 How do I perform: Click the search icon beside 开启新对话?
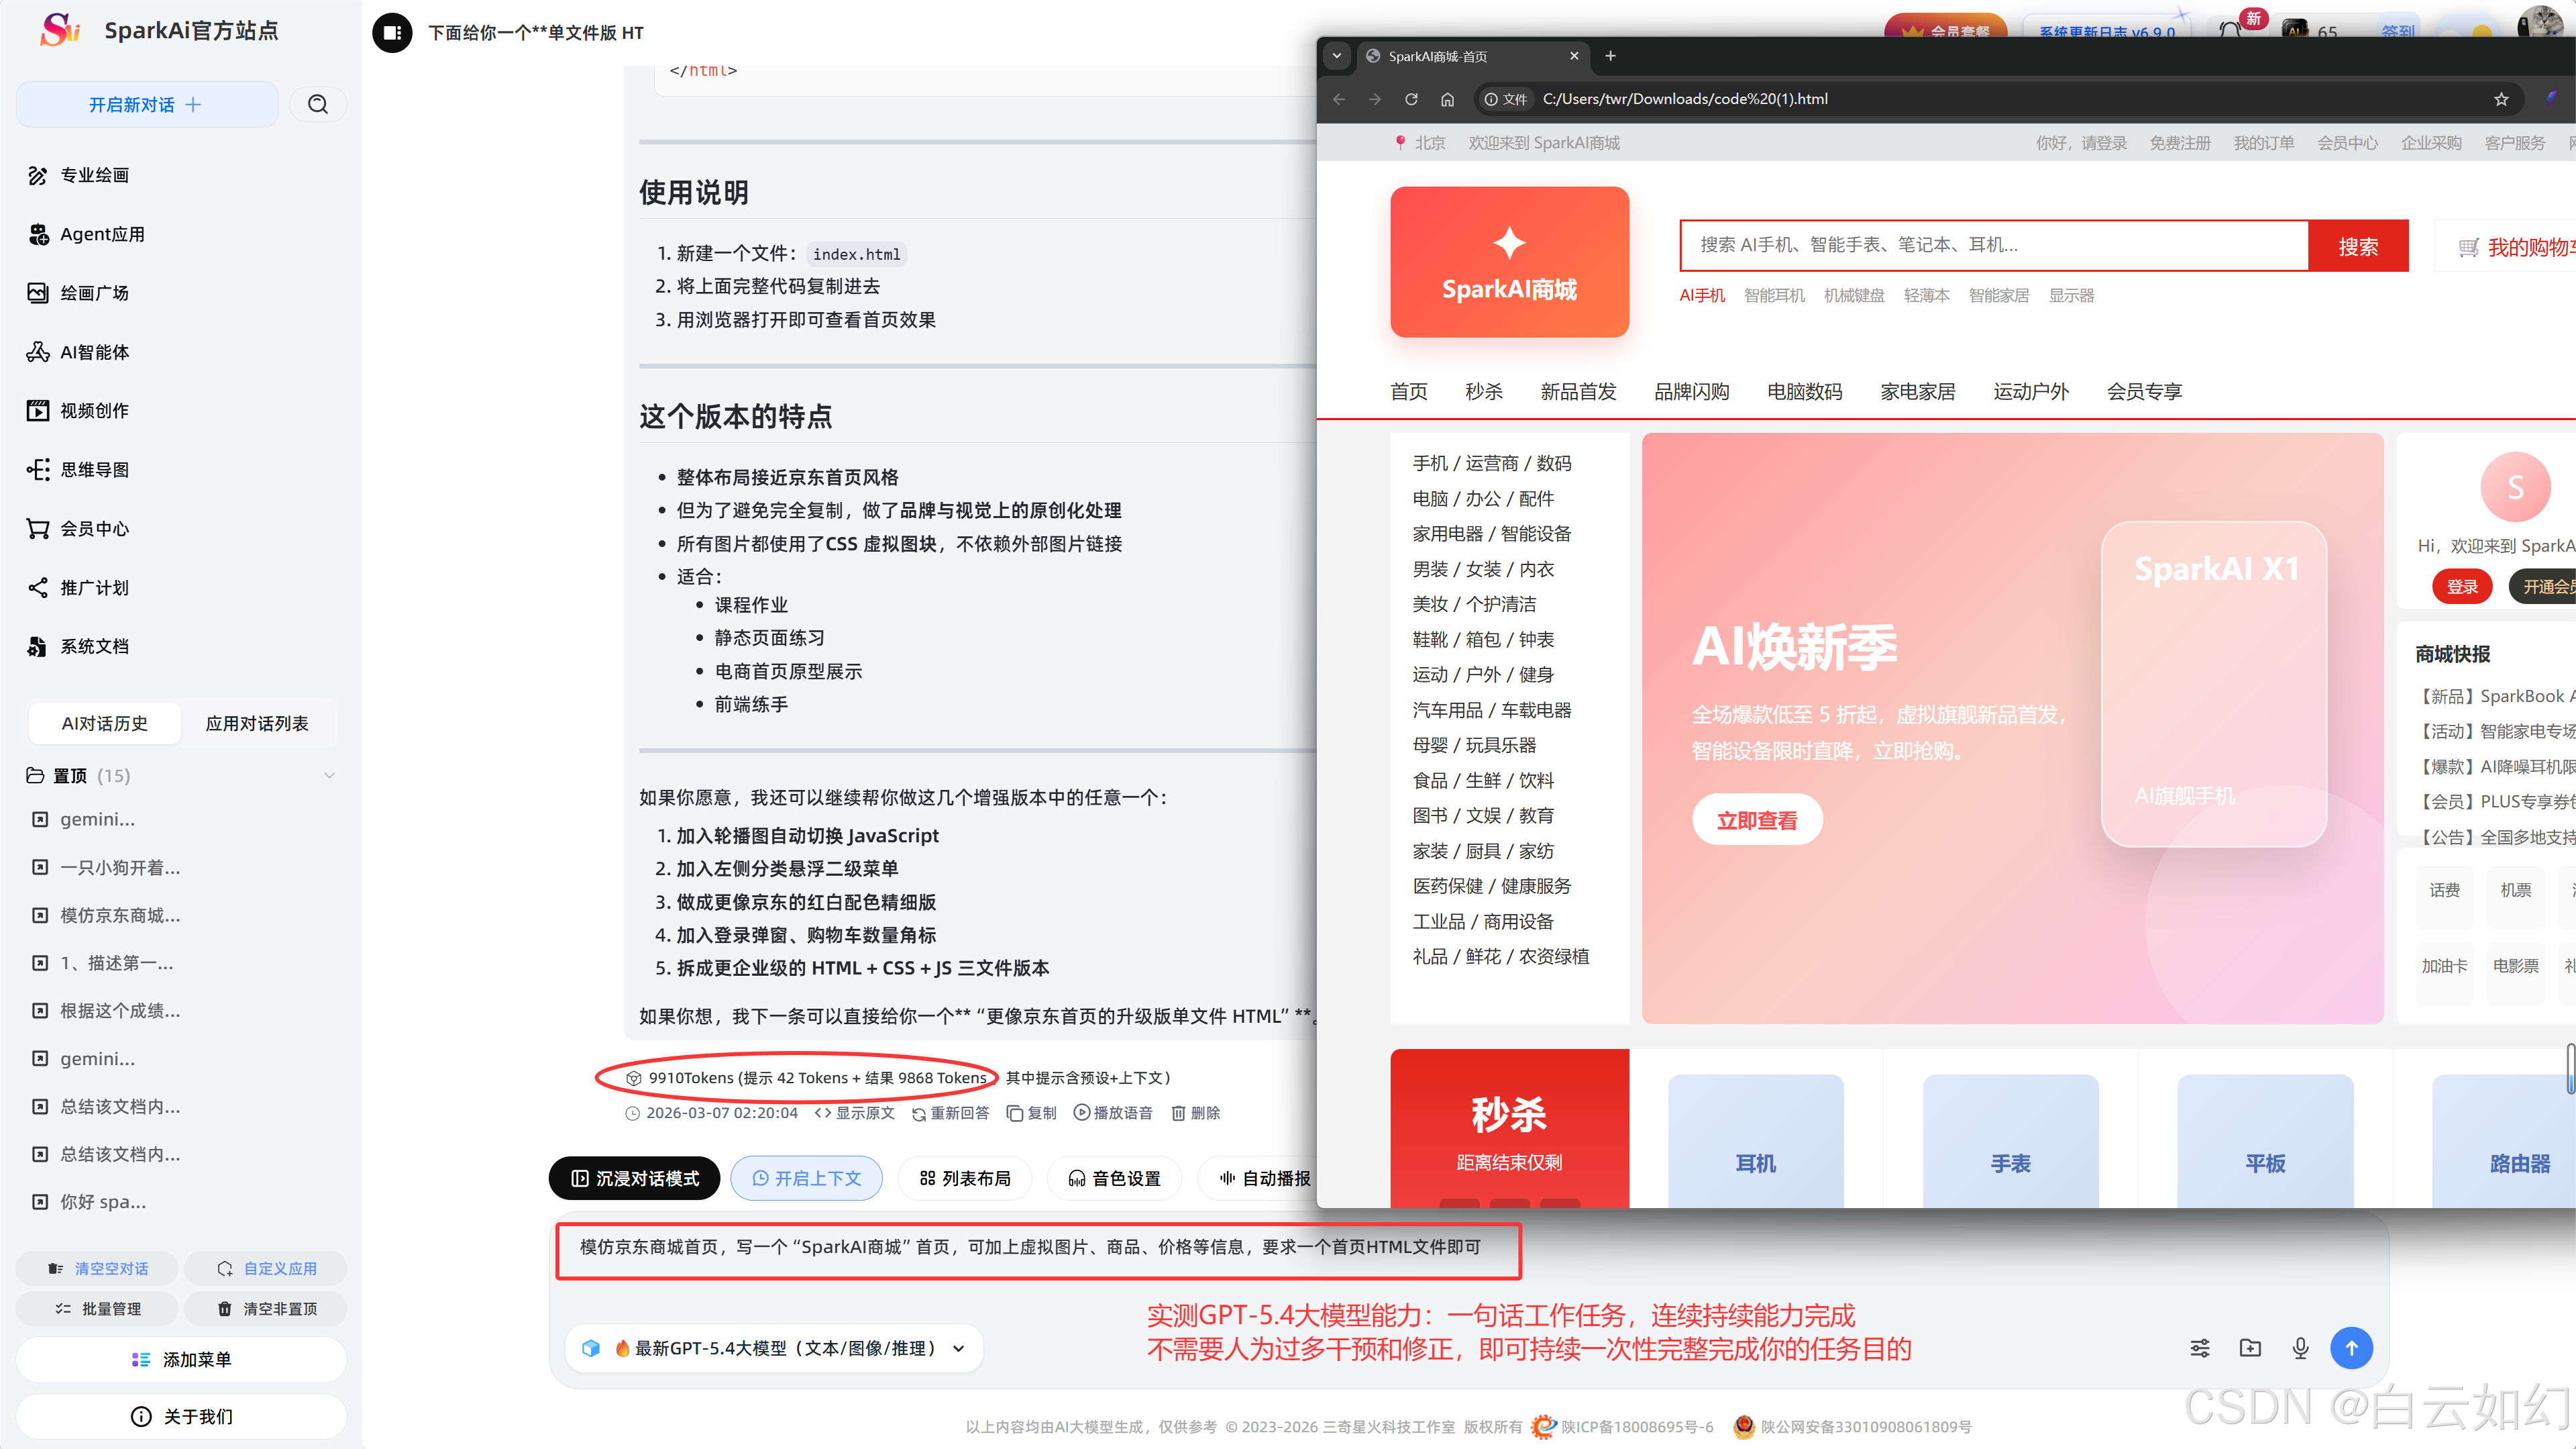click(318, 104)
